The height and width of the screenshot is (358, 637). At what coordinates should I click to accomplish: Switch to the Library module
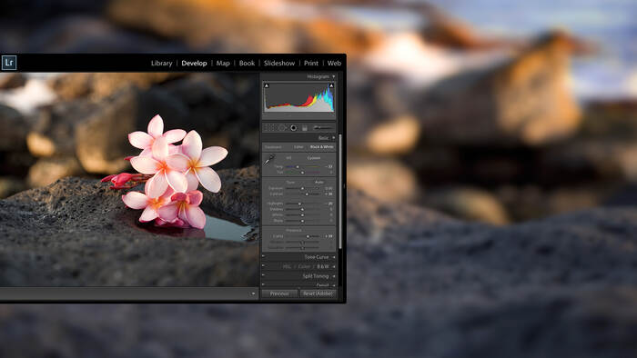[x=162, y=63]
